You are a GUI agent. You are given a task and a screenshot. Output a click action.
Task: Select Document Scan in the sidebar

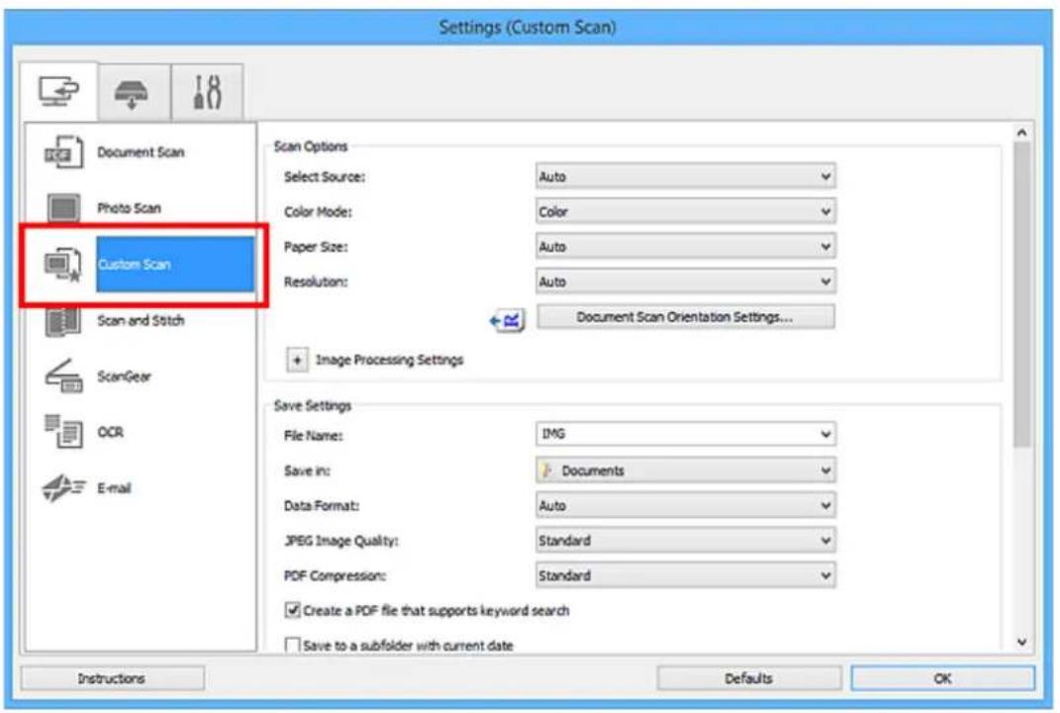pyautogui.click(x=142, y=153)
